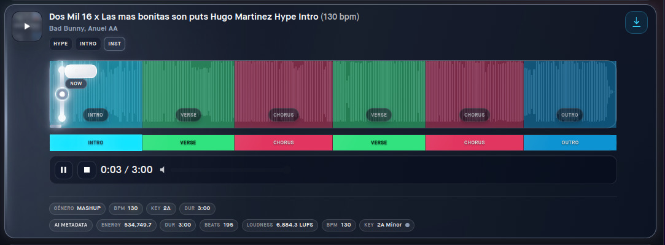
Task: Pause playback with the pause button
Action: click(64, 170)
